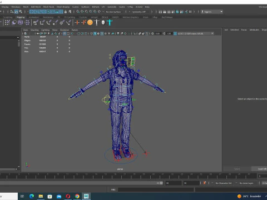Open the Arnold menu

139,7
